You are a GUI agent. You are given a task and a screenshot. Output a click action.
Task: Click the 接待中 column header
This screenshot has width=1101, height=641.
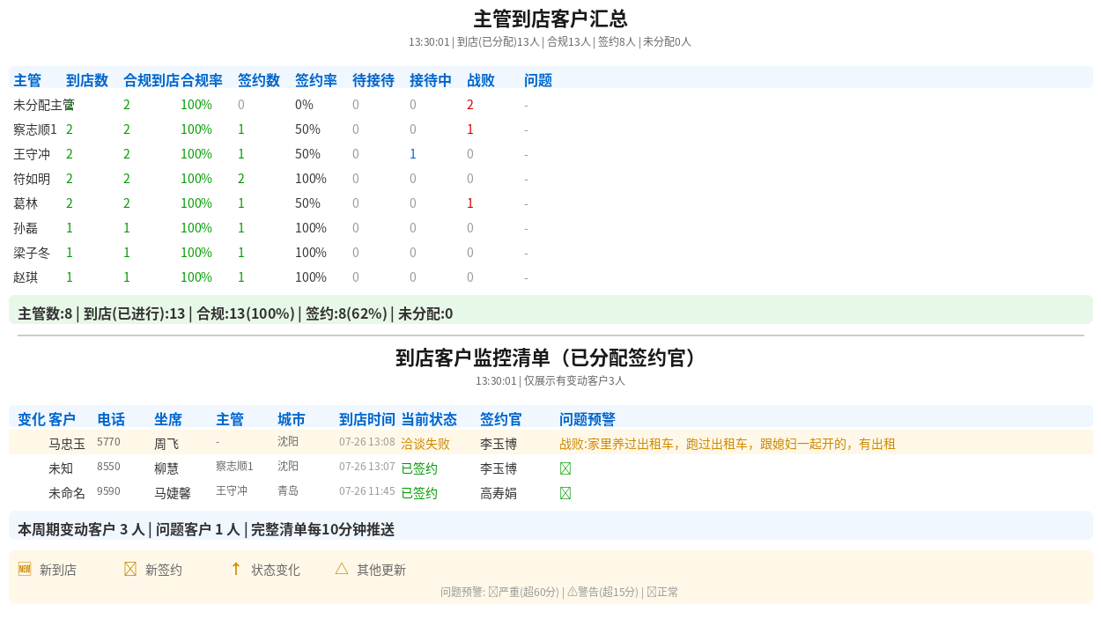click(431, 80)
